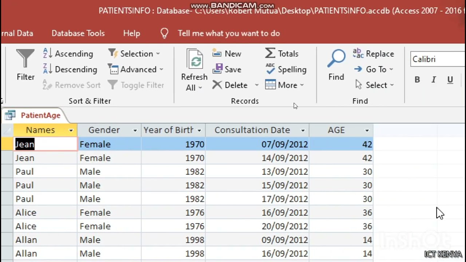Click the 07/09/2012 consultation date cell
This screenshot has height=262, width=466.
(257, 144)
